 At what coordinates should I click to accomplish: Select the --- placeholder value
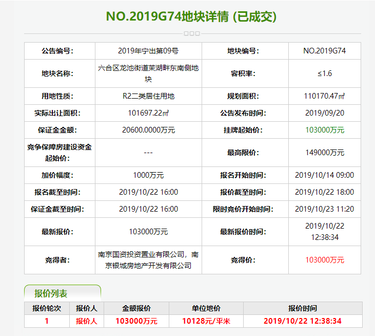click(x=148, y=153)
